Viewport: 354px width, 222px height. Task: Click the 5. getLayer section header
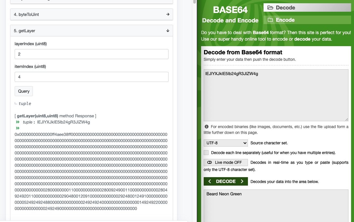point(91,31)
